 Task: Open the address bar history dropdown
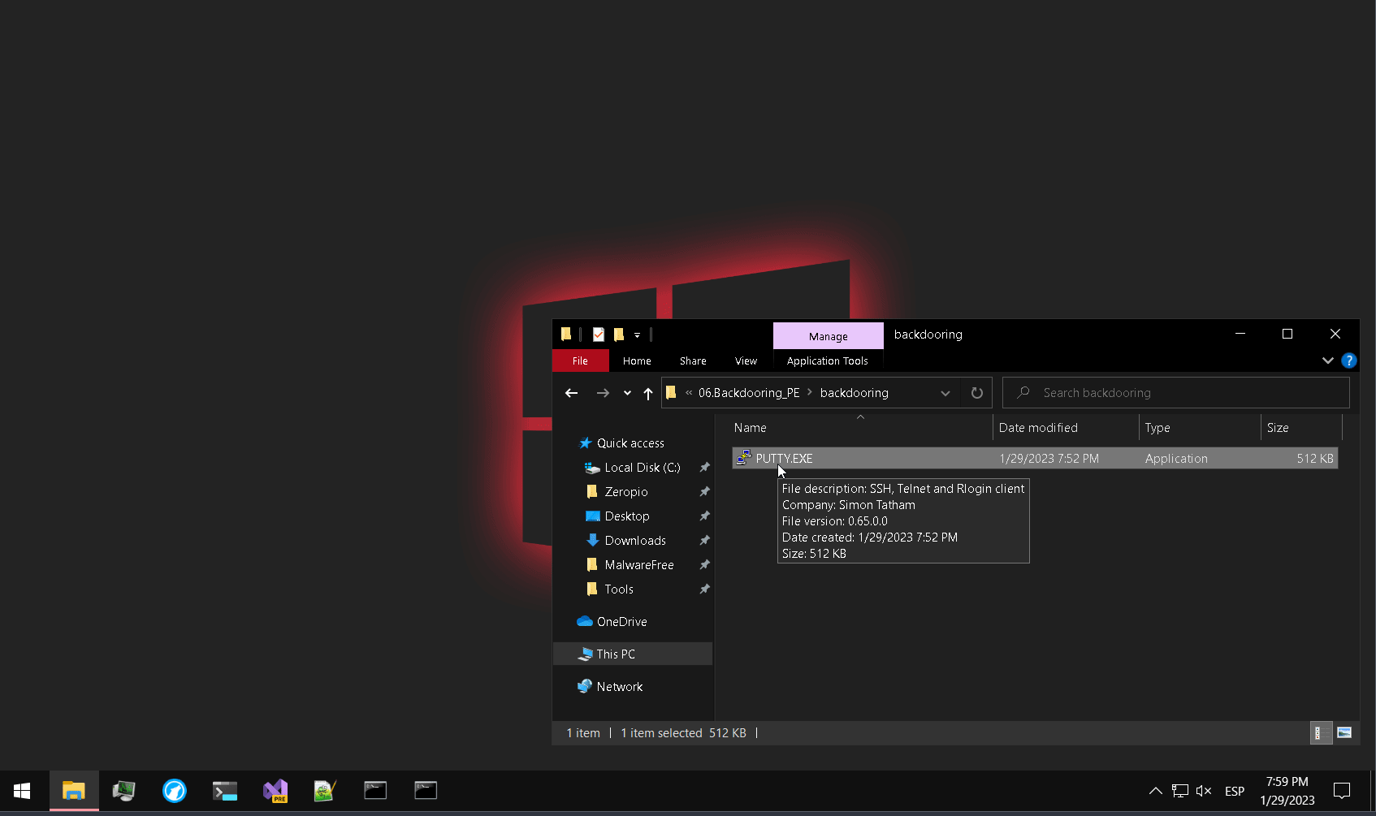(x=945, y=393)
